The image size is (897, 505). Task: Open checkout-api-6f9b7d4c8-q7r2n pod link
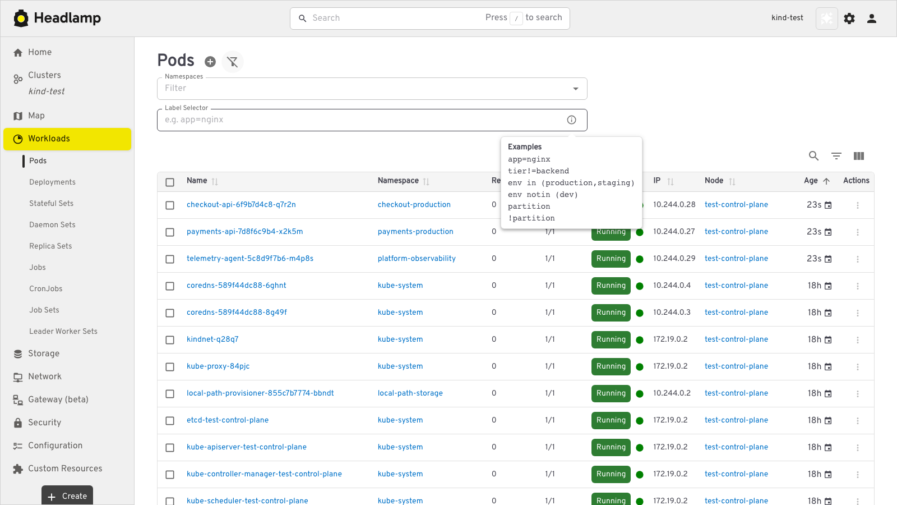pos(241,205)
